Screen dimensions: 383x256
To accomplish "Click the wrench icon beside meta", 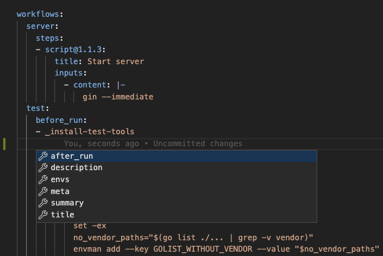I will coord(42,191).
